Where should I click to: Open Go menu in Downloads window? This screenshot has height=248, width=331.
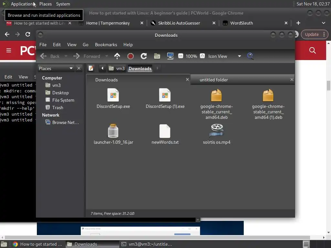point(85,45)
